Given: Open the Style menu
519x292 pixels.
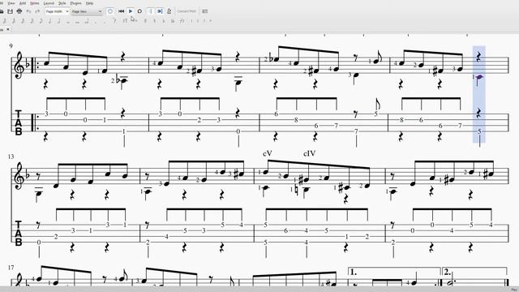Looking at the screenshot, I should [x=62, y=3].
